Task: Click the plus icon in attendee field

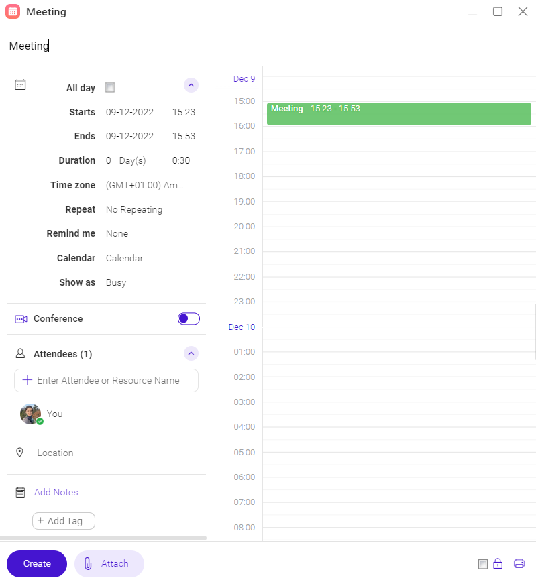Action: tap(28, 380)
